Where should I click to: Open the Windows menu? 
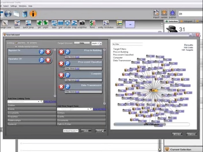22,6
